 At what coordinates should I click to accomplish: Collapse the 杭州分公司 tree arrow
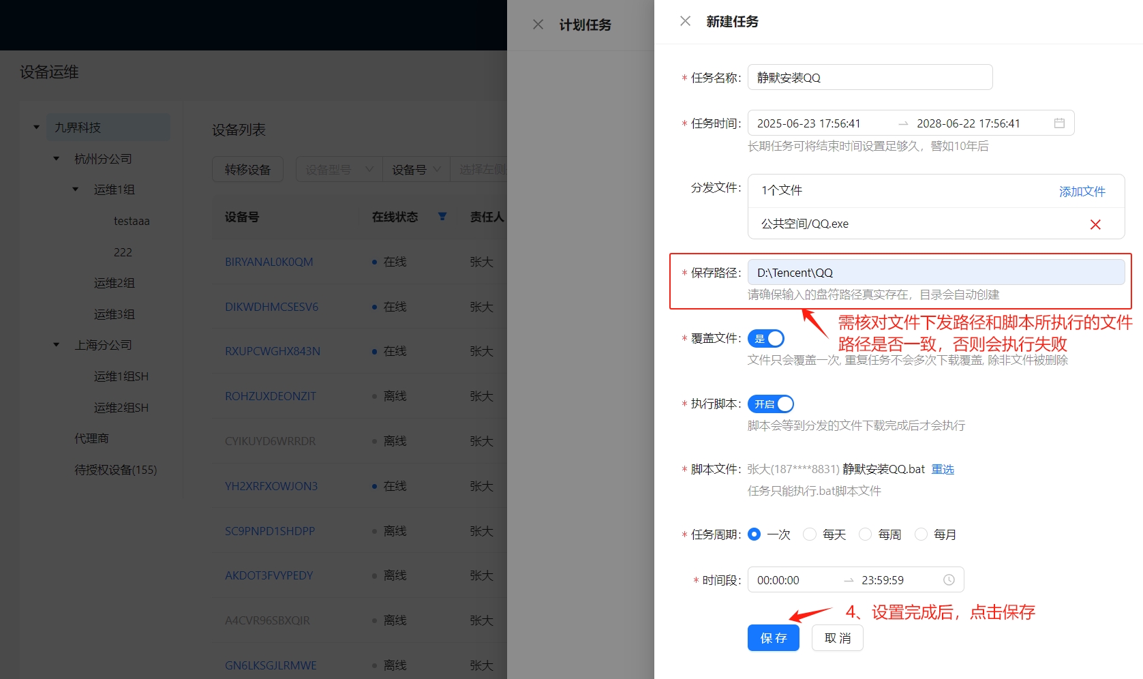point(57,159)
